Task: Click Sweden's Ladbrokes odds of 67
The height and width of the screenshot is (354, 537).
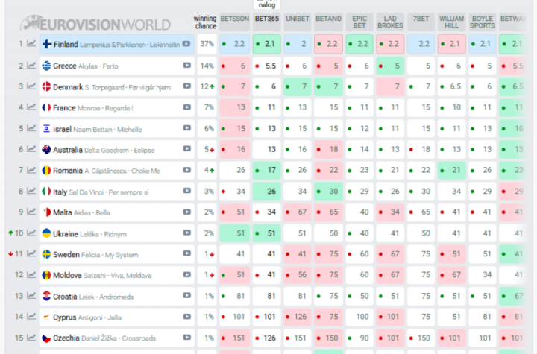Action: tap(390, 254)
